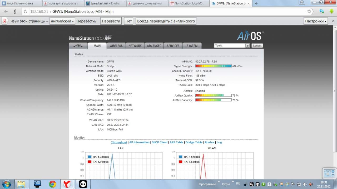Click the Перевести translate button
The image size is (337, 189).
pyautogui.click(x=111, y=21)
